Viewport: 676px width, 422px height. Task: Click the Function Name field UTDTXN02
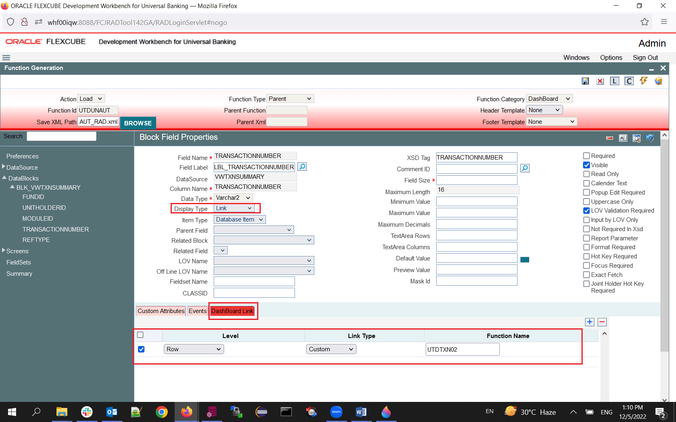point(462,349)
